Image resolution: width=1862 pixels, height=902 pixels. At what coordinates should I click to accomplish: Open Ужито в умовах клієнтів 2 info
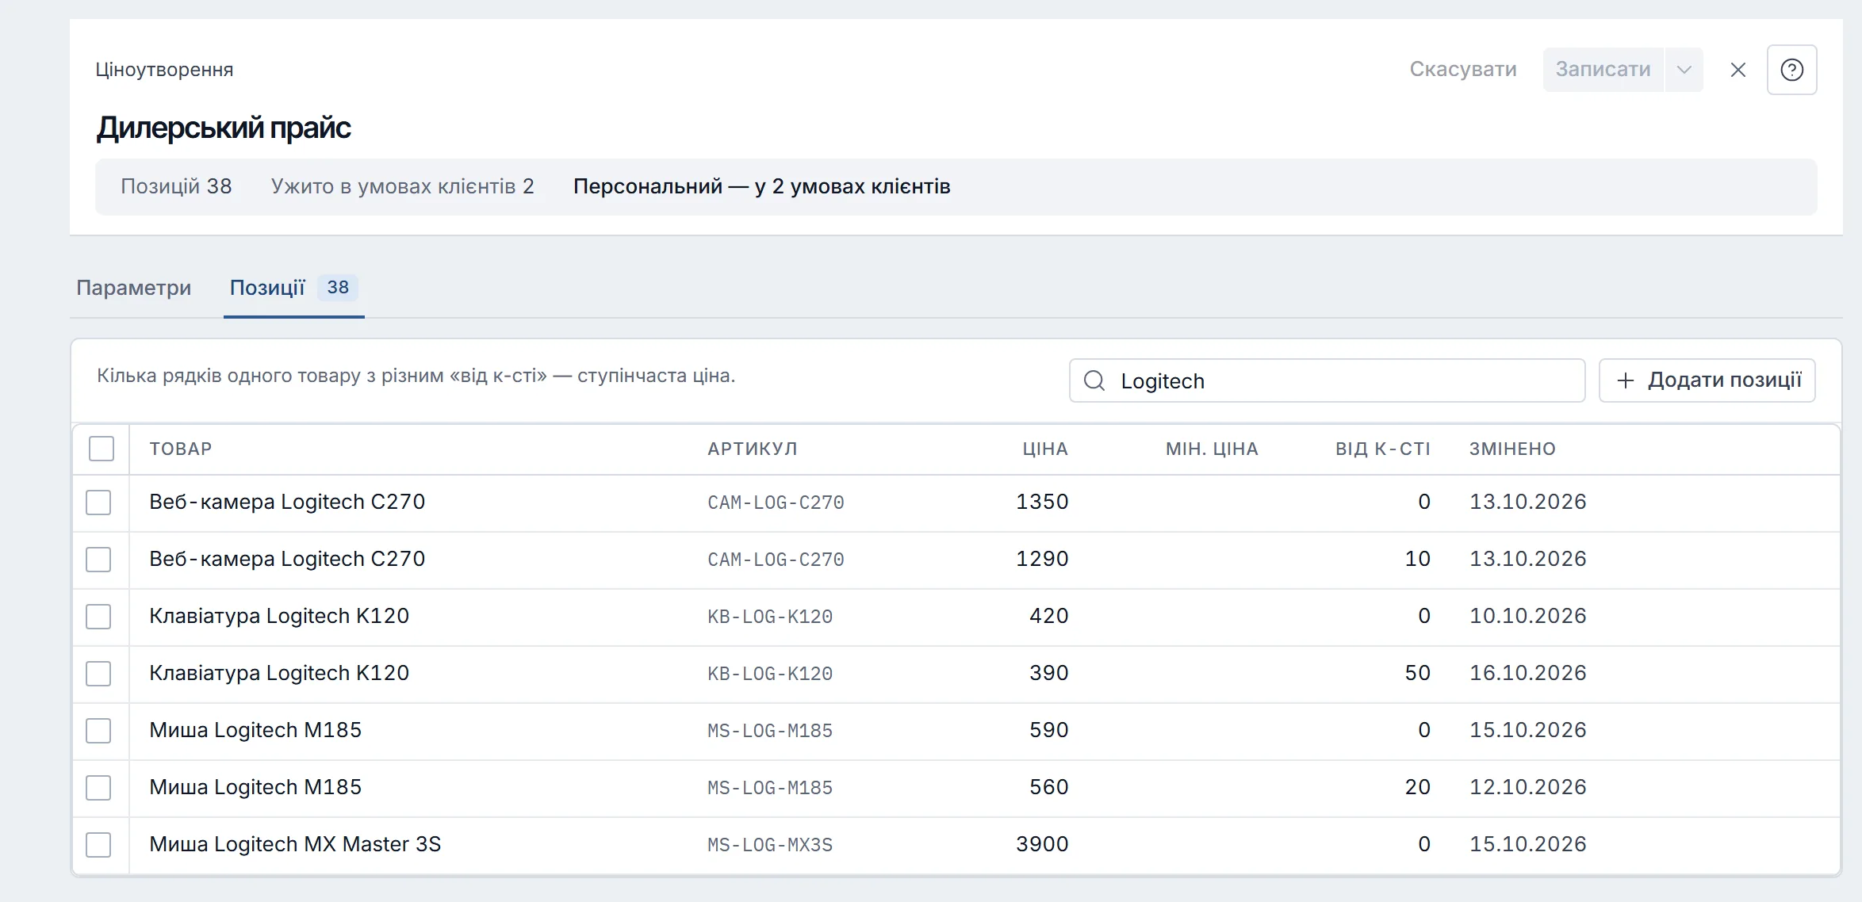402,186
